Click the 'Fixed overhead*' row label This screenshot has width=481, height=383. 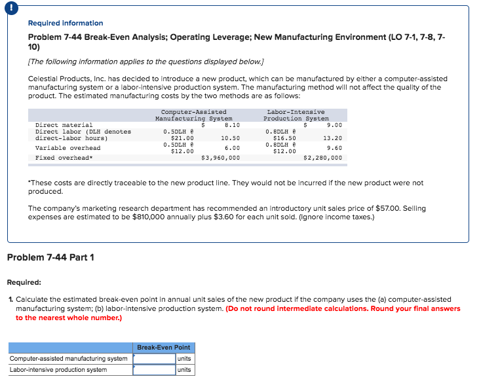click(64, 158)
